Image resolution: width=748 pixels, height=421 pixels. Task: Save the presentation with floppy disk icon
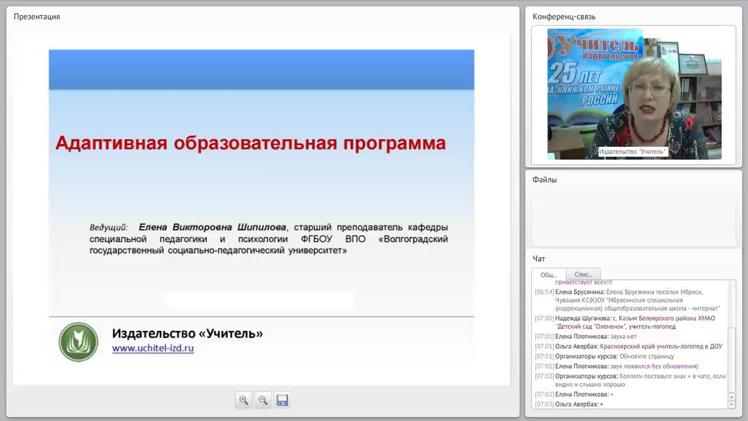[x=282, y=400]
